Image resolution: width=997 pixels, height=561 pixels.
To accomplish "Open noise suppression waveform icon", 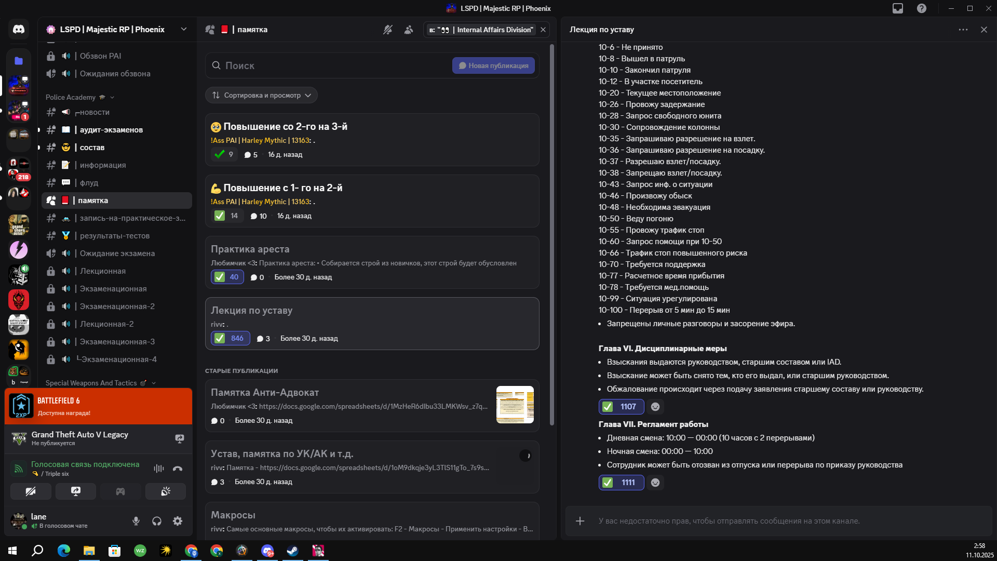I will tap(159, 469).
